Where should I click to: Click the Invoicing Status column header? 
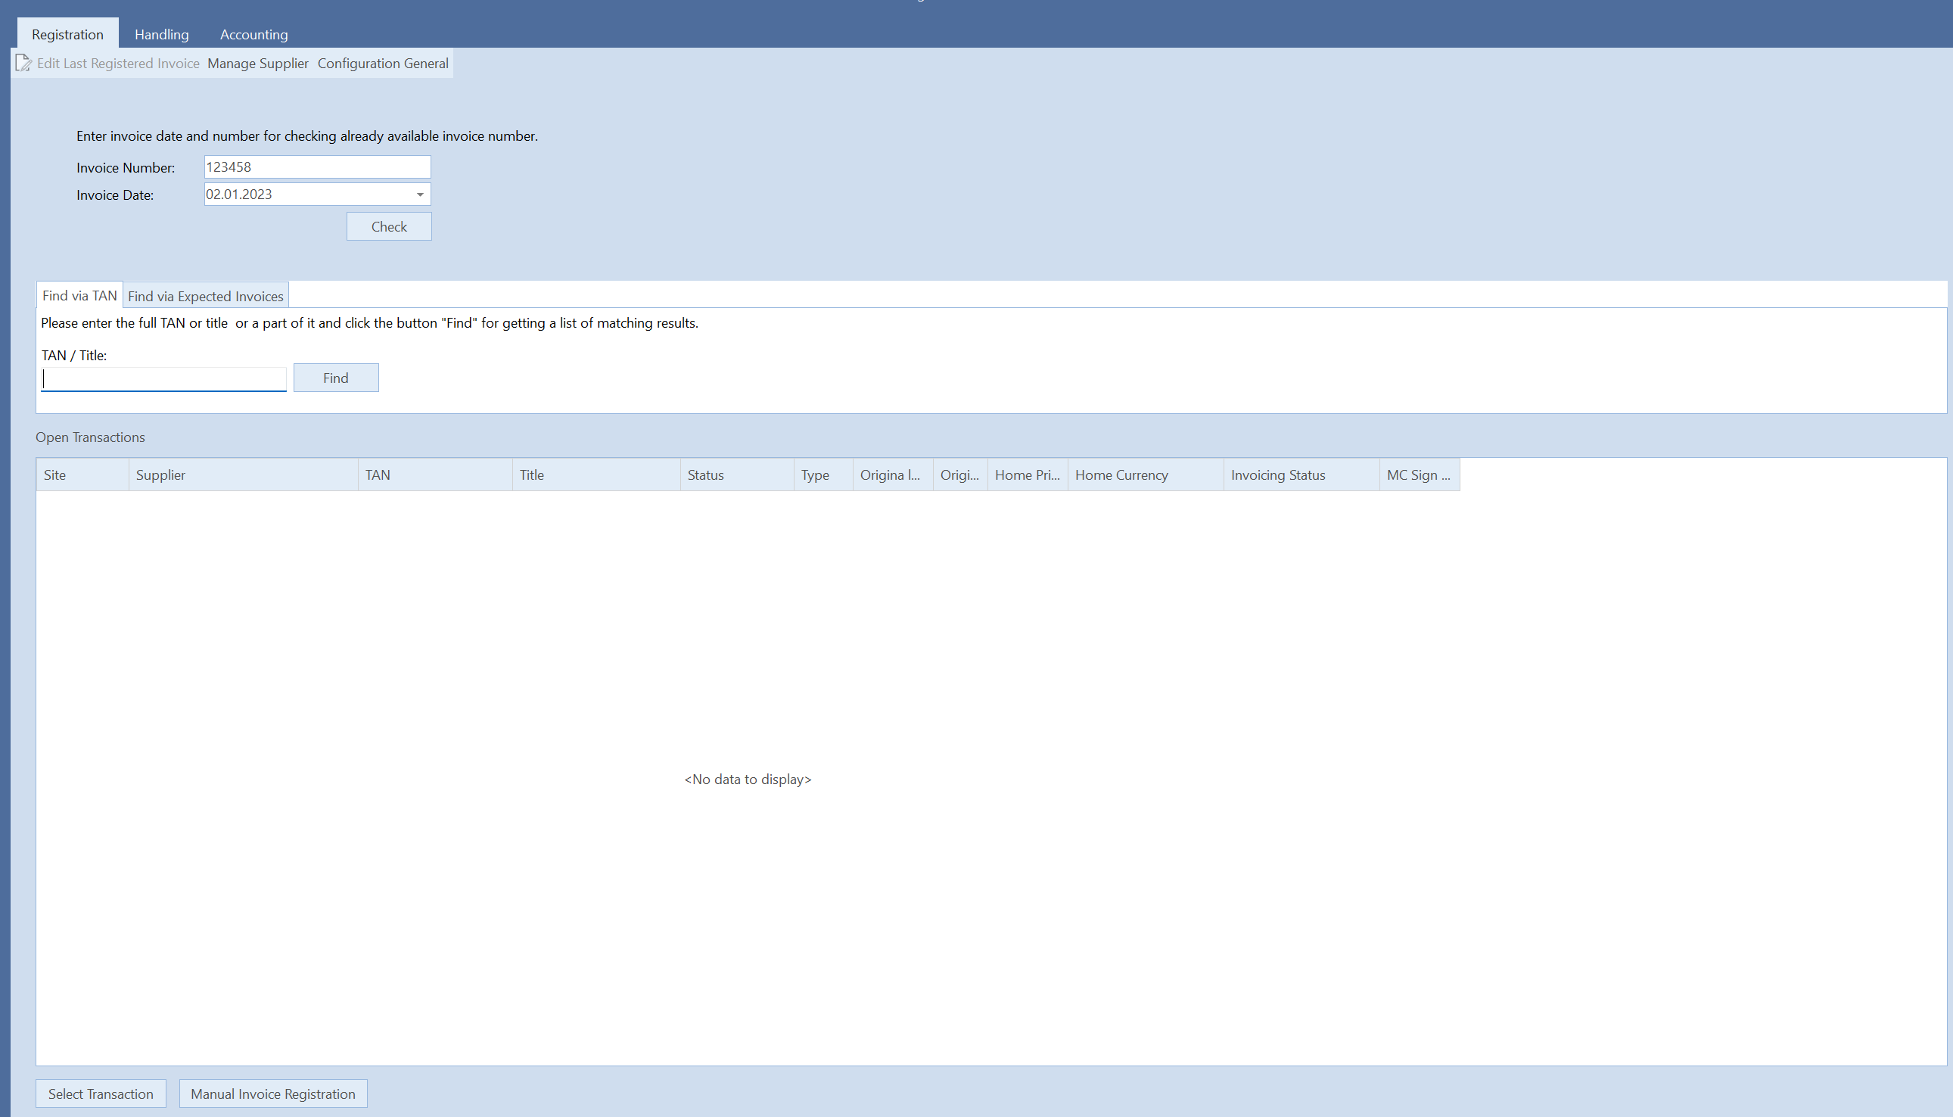click(x=1300, y=475)
